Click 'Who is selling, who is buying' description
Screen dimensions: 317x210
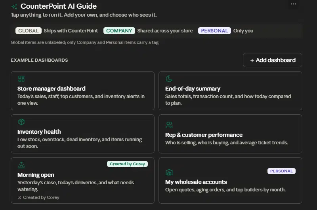pos(226,143)
